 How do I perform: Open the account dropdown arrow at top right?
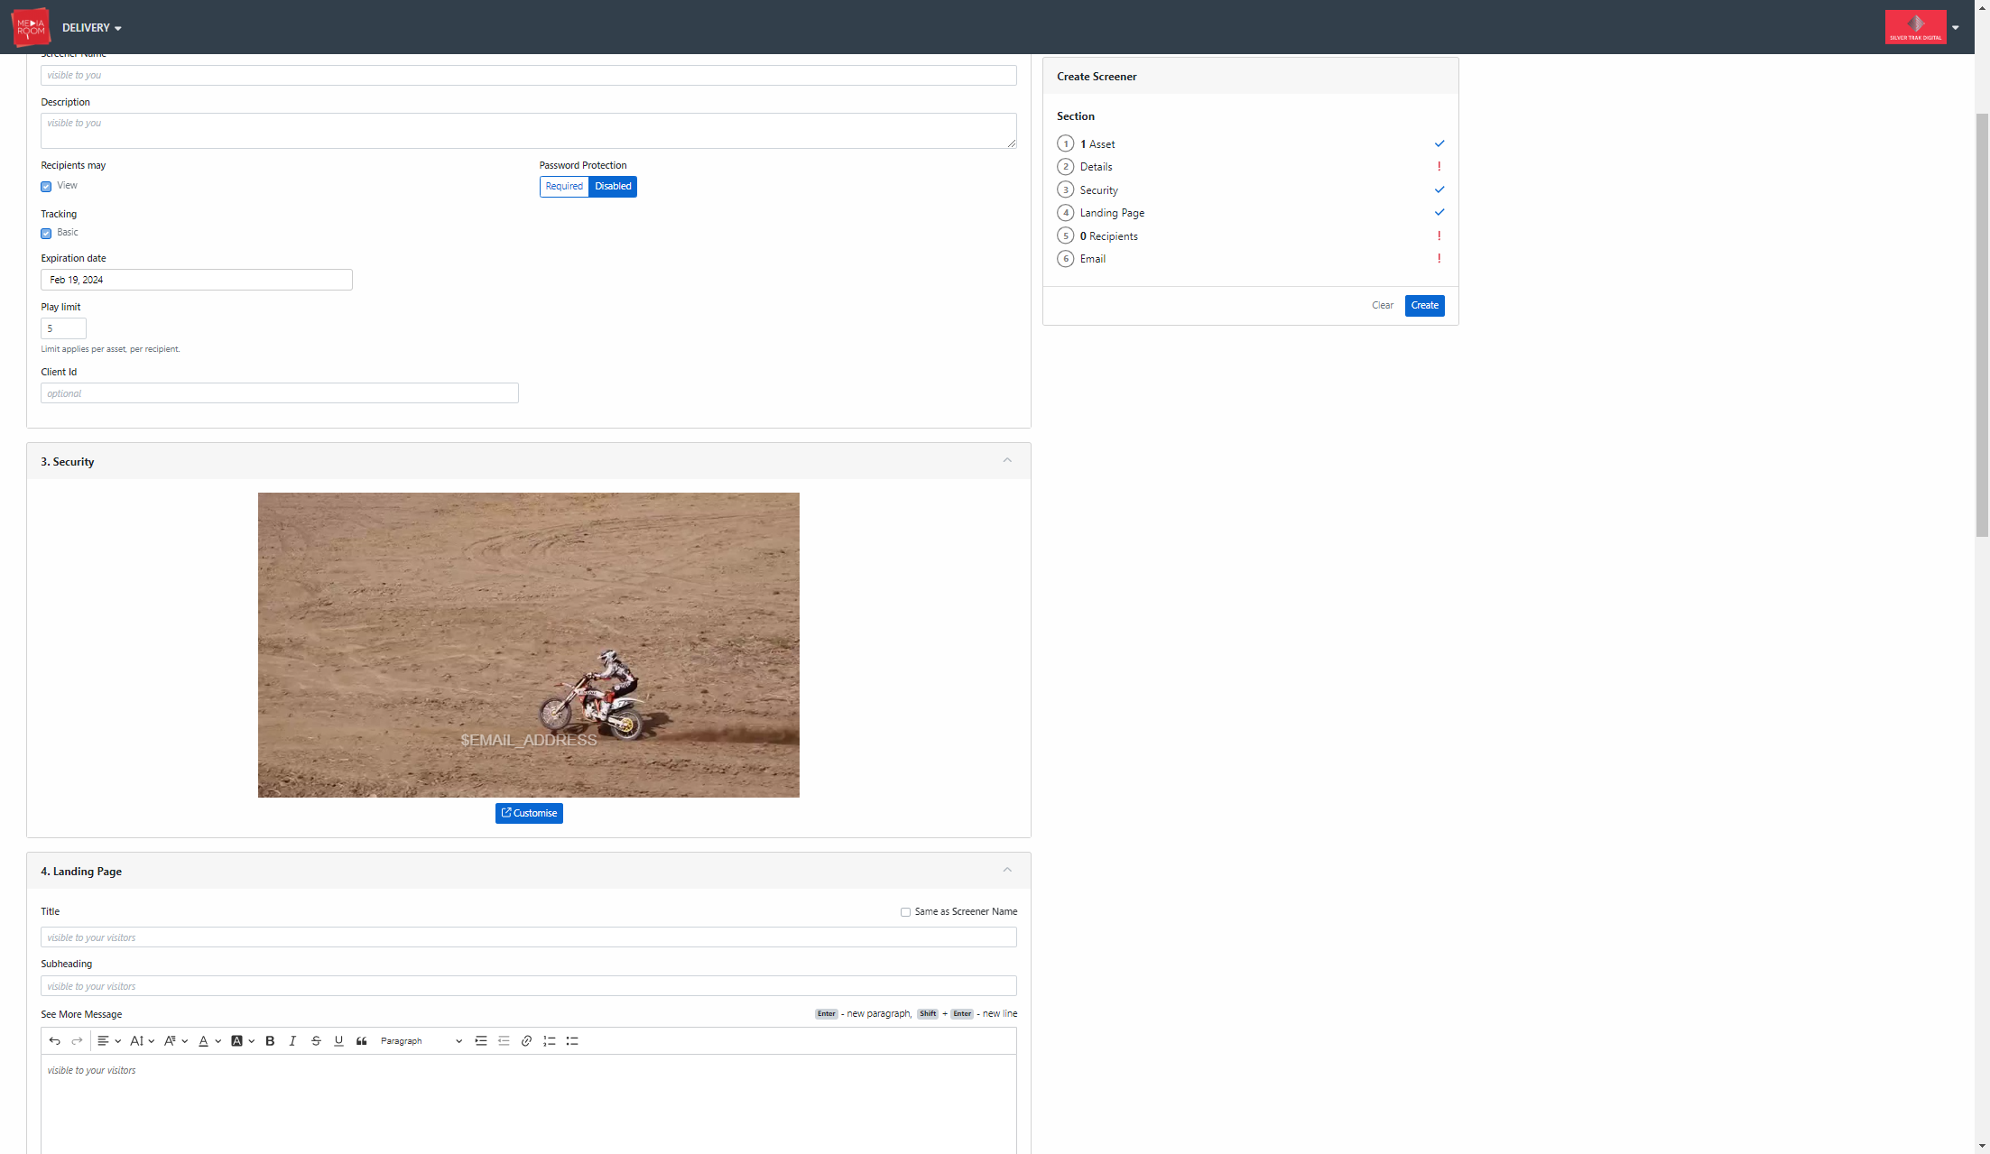(x=1956, y=28)
